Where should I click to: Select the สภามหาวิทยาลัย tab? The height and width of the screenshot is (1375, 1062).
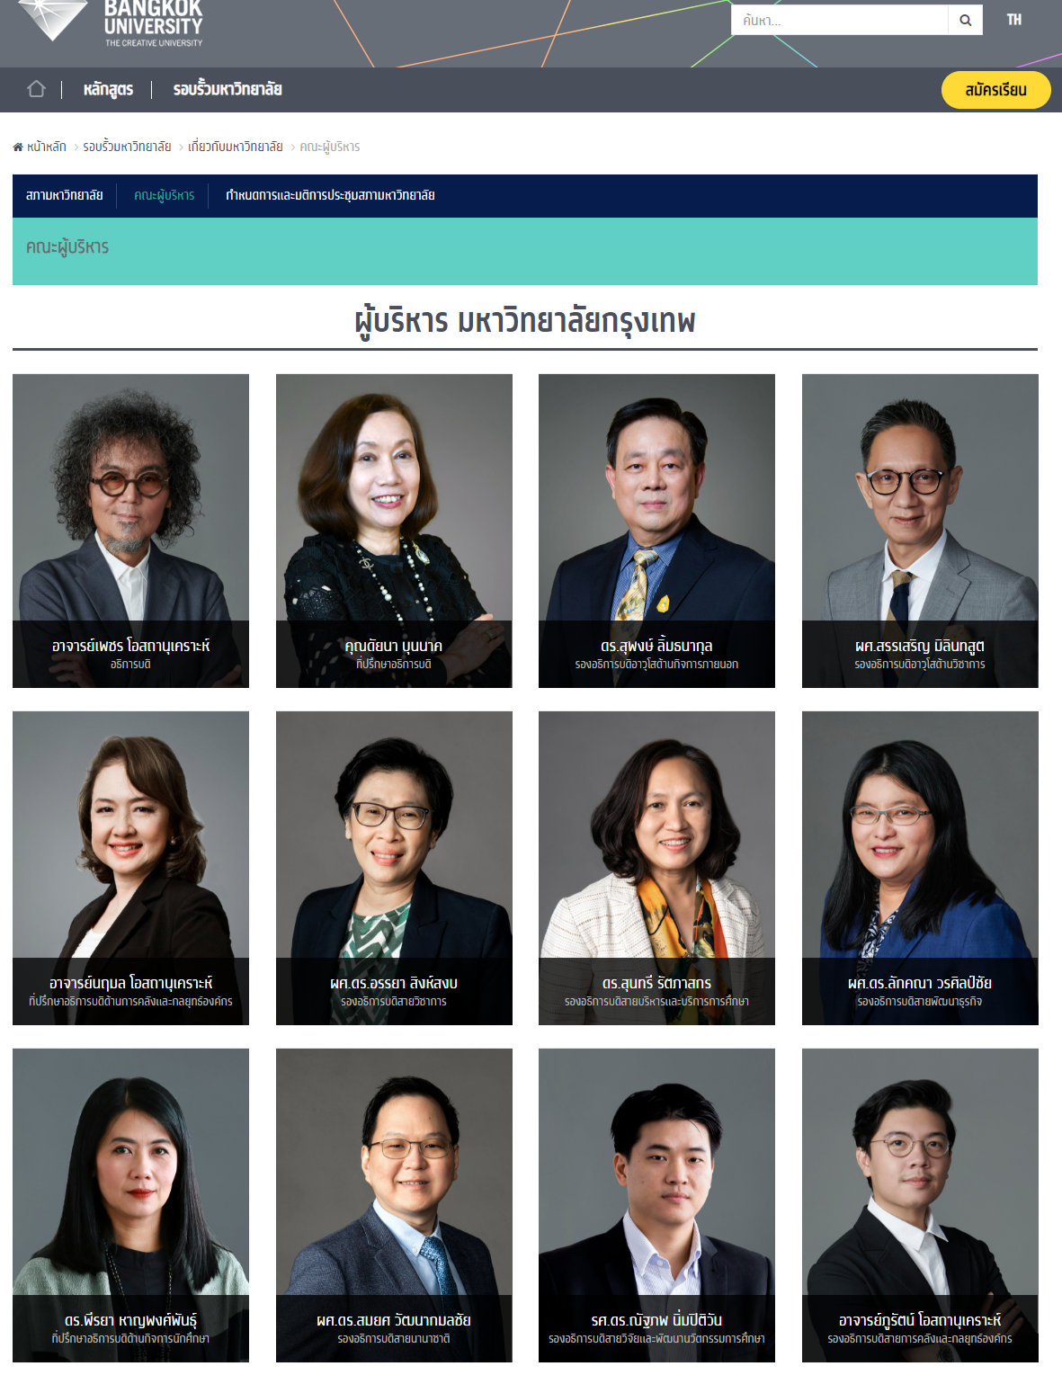click(x=64, y=195)
